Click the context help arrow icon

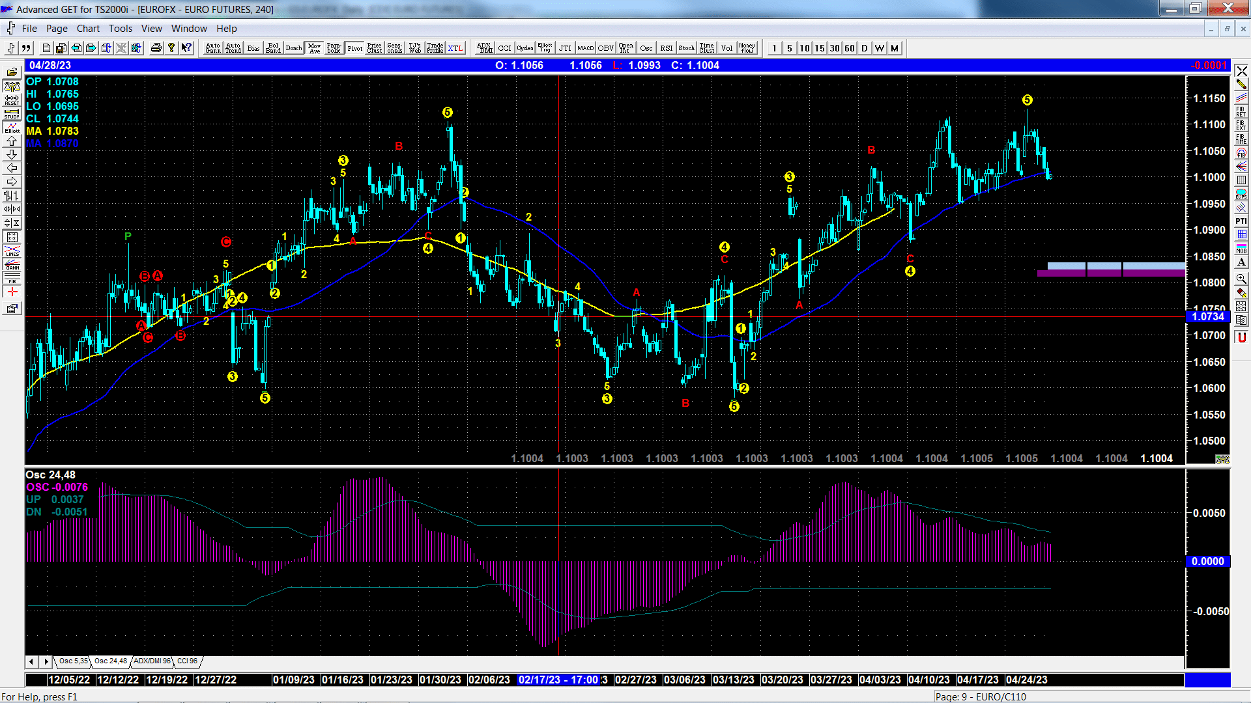point(186,48)
